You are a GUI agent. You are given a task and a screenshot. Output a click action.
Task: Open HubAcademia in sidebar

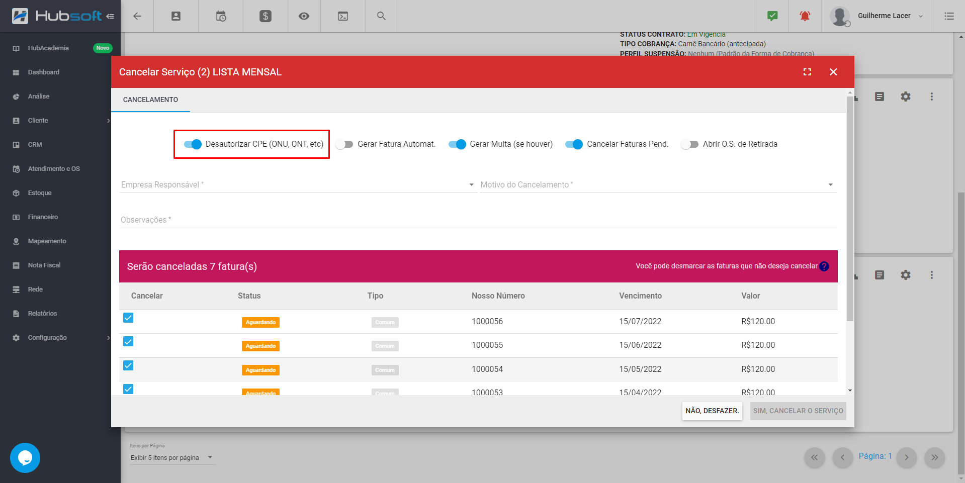pos(60,48)
